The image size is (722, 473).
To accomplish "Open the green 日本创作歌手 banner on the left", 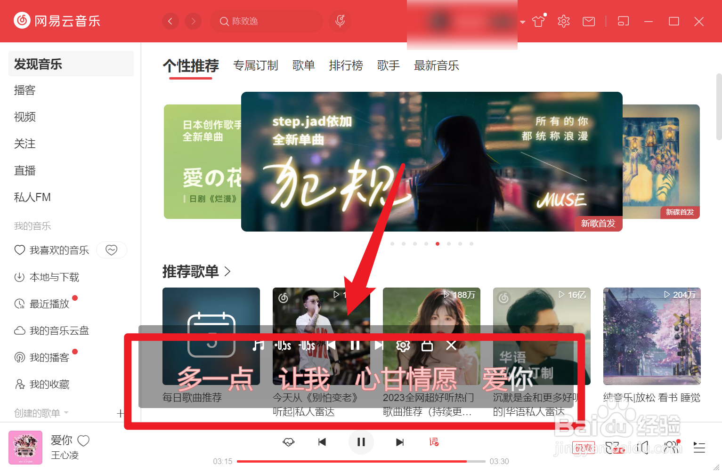I will [x=203, y=161].
